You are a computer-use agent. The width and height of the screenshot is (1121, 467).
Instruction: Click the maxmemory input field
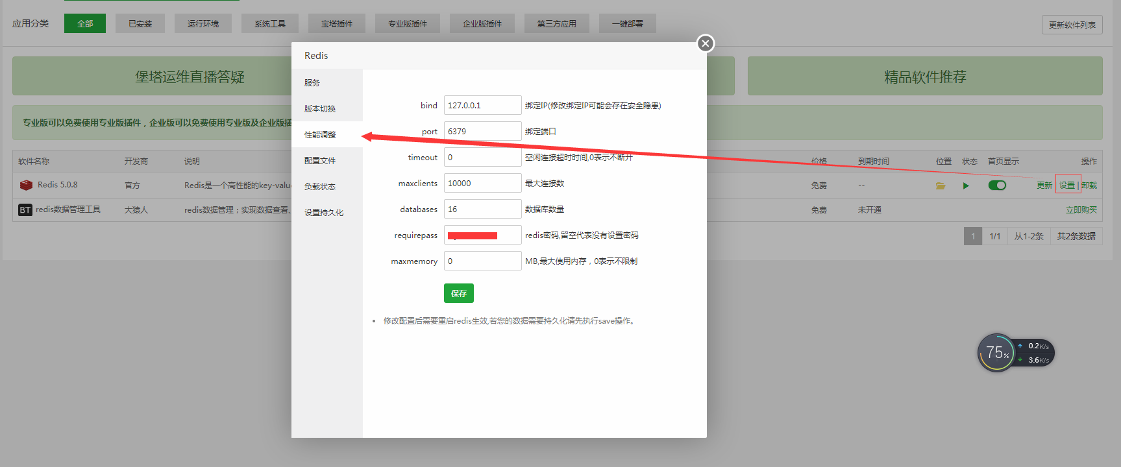tap(482, 261)
